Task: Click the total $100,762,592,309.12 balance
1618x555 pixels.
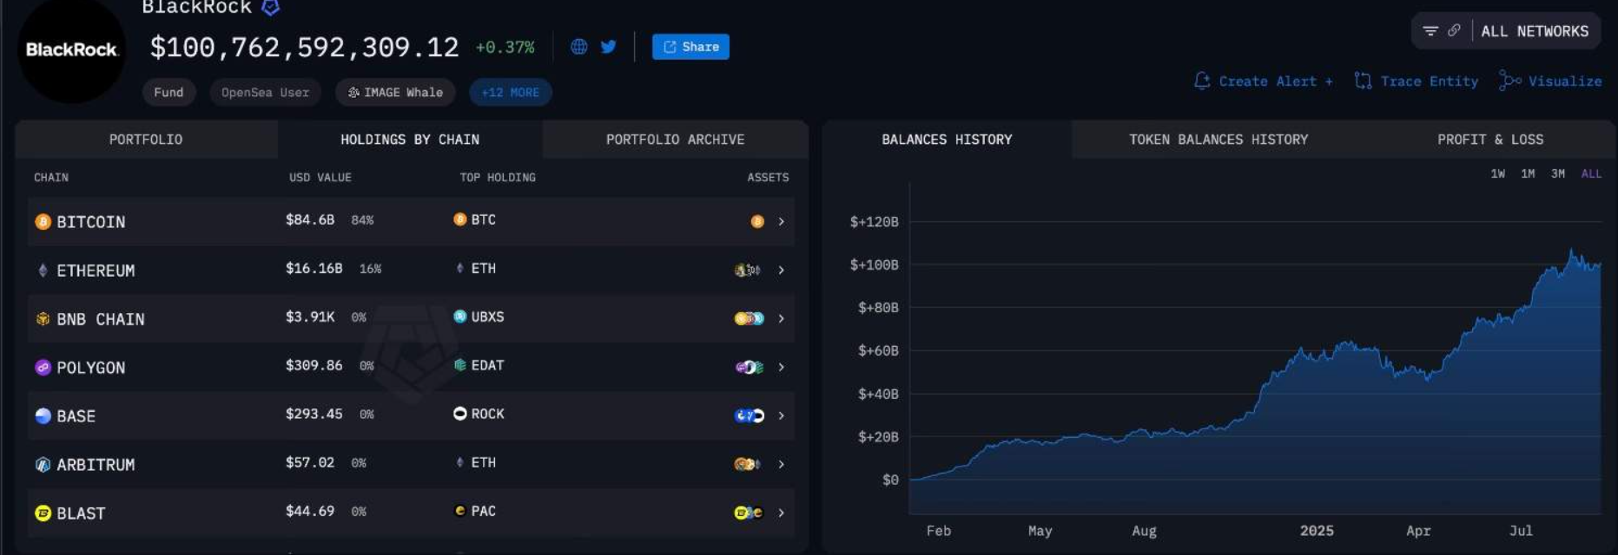Action: click(304, 47)
